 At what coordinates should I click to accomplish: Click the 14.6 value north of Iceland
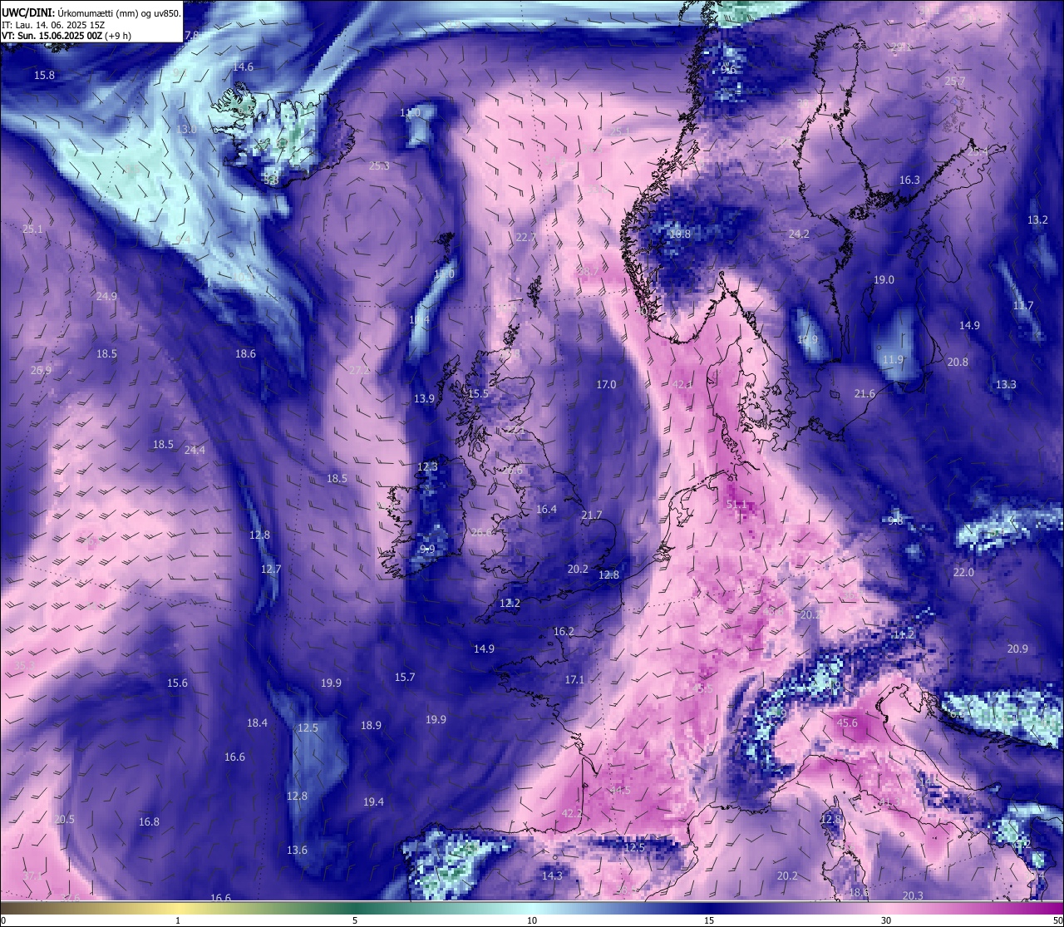pyautogui.click(x=243, y=67)
